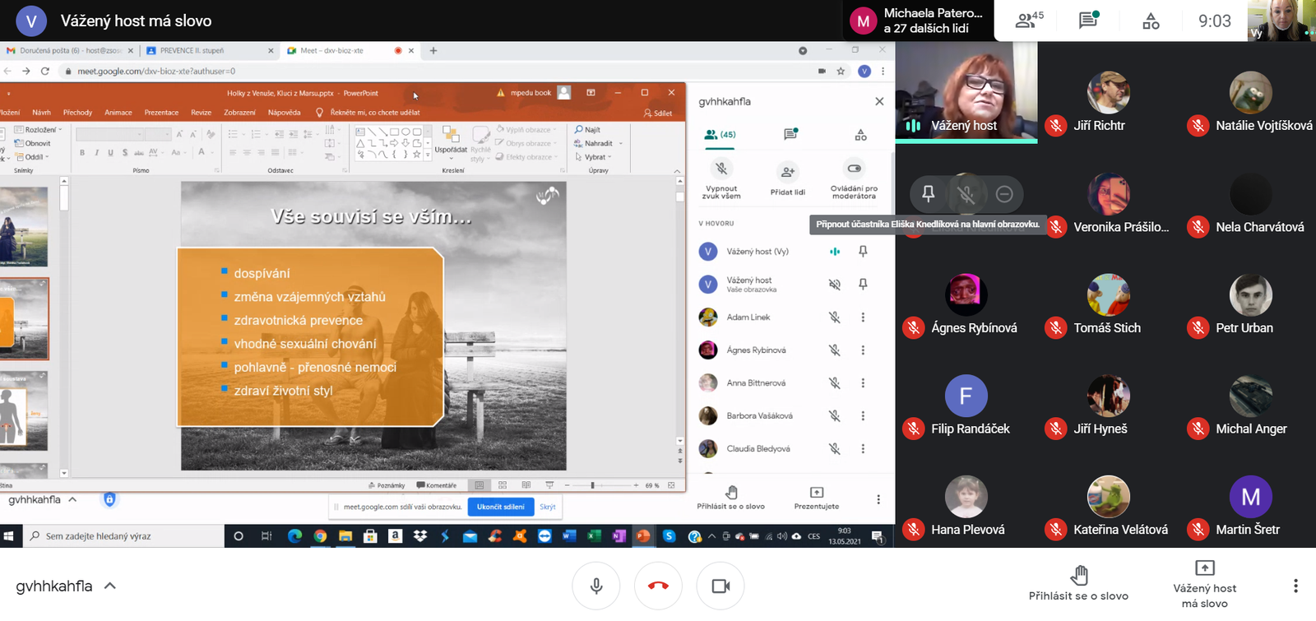This screenshot has width=1316, height=621.
Task: Click the shared browser address bar URL
Action: (156, 72)
